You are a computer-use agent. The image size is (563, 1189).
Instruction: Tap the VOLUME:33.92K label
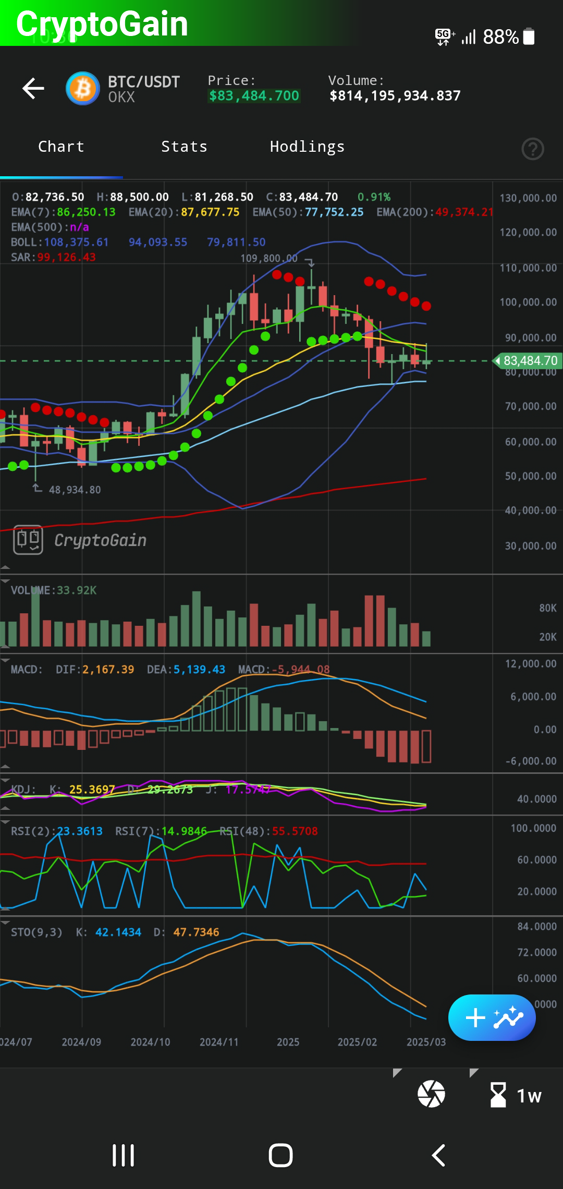(x=54, y=590)
